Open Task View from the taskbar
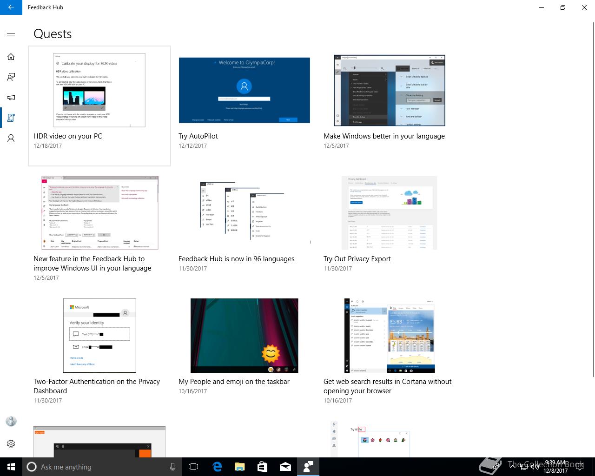Screen dimensions: 595x476 click(x=193, y=467)
